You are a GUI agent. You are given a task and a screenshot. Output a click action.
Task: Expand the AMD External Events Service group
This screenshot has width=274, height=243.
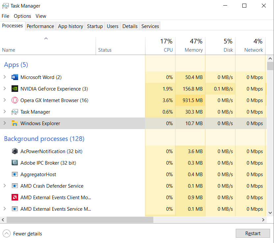coord(5,209)
